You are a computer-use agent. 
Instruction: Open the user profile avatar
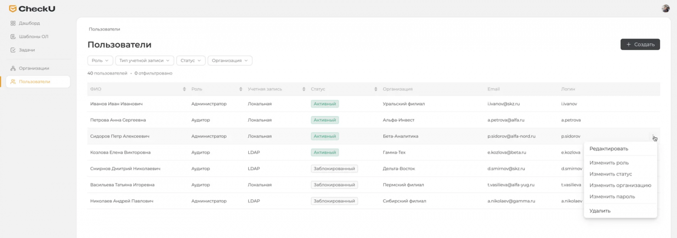coord(665,9)
